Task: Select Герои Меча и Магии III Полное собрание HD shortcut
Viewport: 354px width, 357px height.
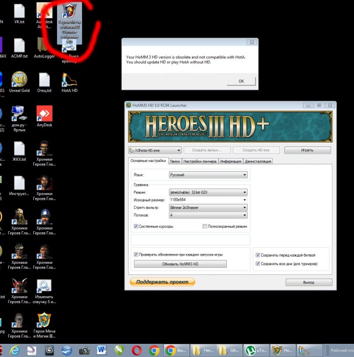Action: point(69,23)
